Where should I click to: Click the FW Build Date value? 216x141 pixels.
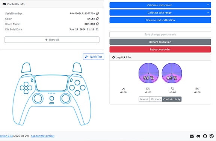(84, 29)
